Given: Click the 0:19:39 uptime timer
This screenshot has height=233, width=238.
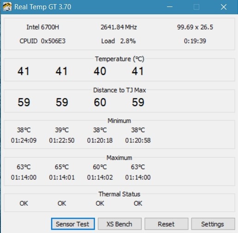Looking at the screenshot, I should click(195, 41).
